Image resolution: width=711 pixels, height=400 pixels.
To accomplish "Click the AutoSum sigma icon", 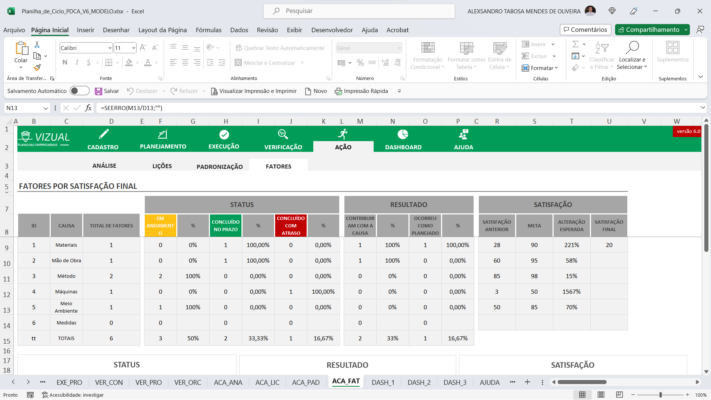I will (x=575, y=44).
